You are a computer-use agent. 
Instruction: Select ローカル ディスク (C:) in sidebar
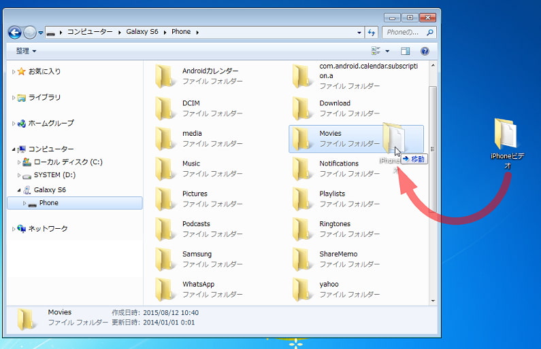pyautogui.click(x=68, y=162)
